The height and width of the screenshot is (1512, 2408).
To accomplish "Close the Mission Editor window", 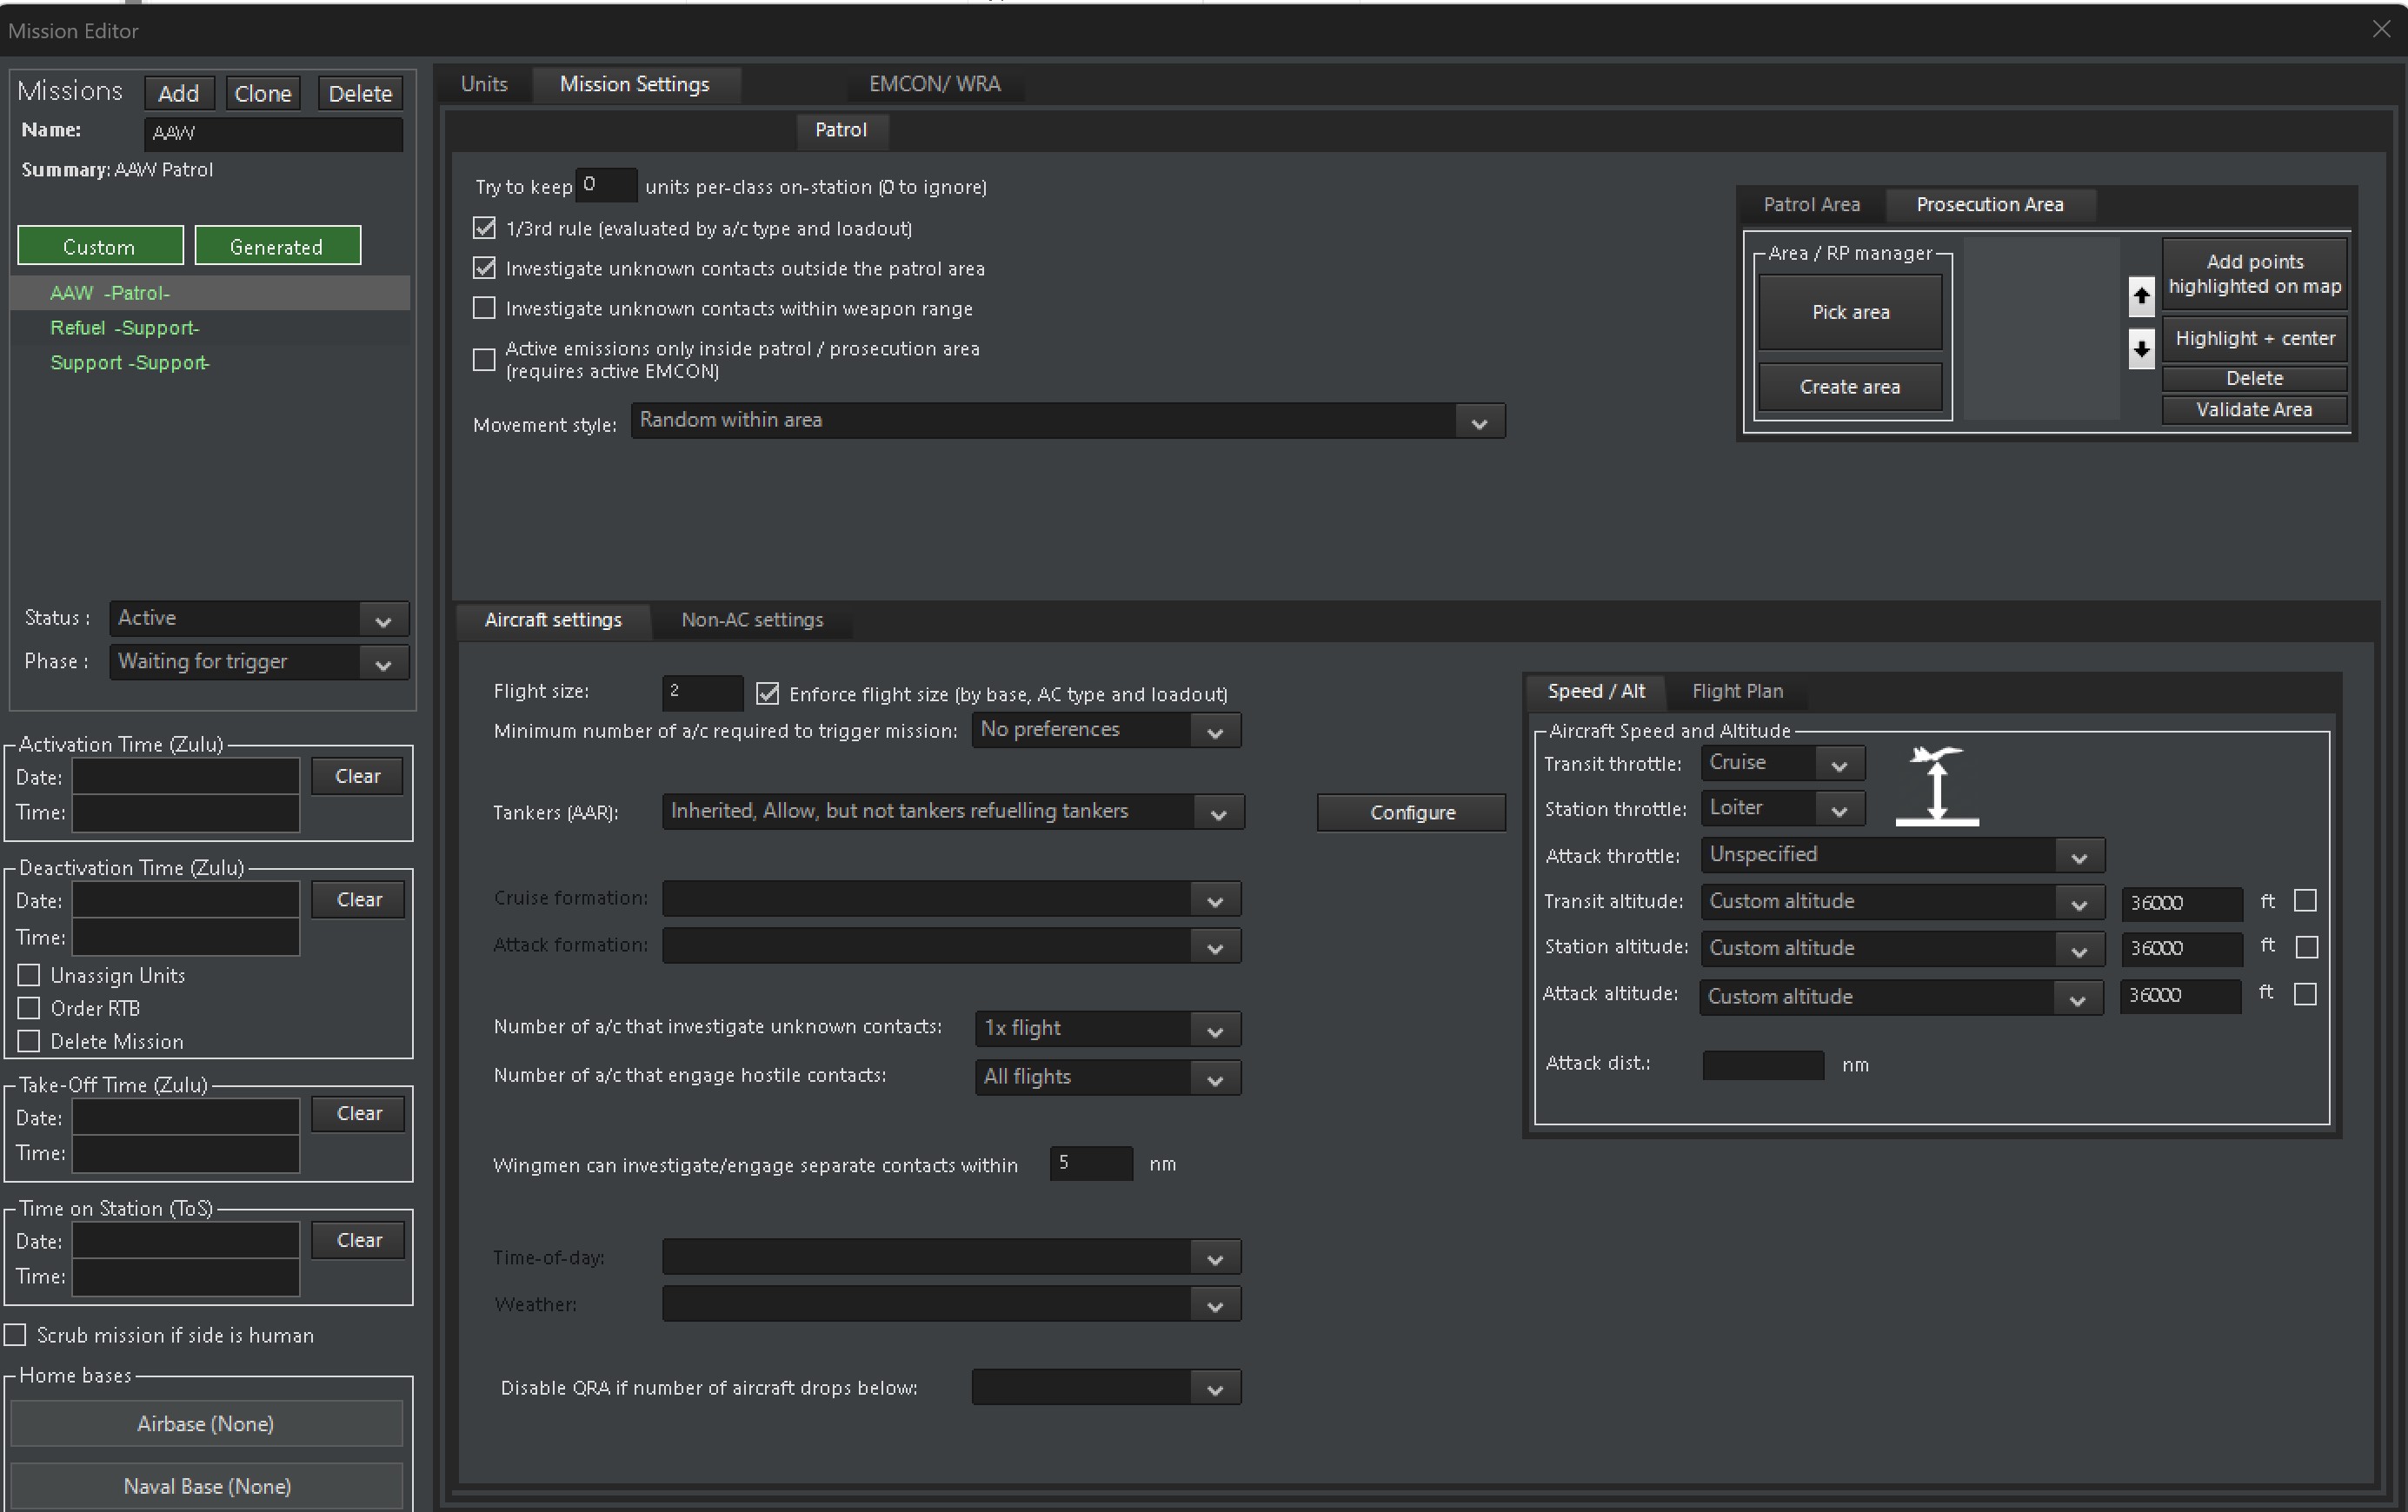I will [2381, 30].
